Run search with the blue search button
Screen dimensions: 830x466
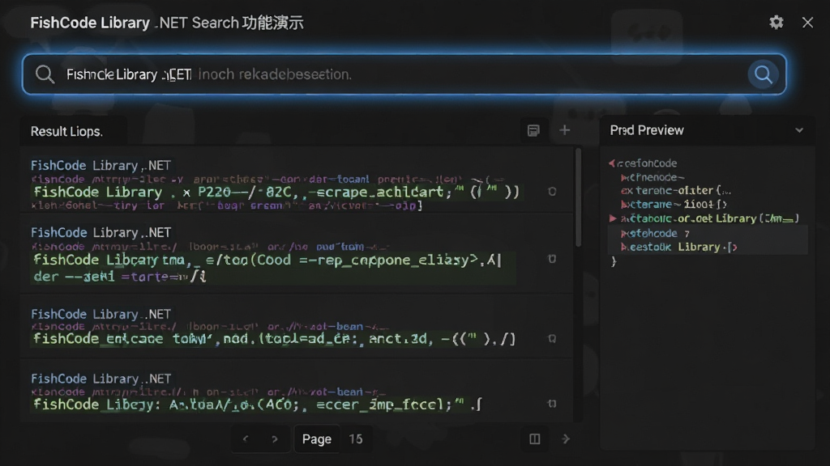763,74
